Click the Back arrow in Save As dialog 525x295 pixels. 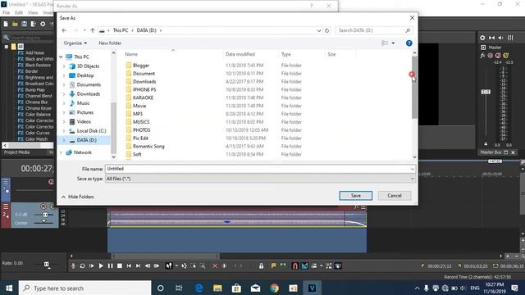(x=64, y=30)
